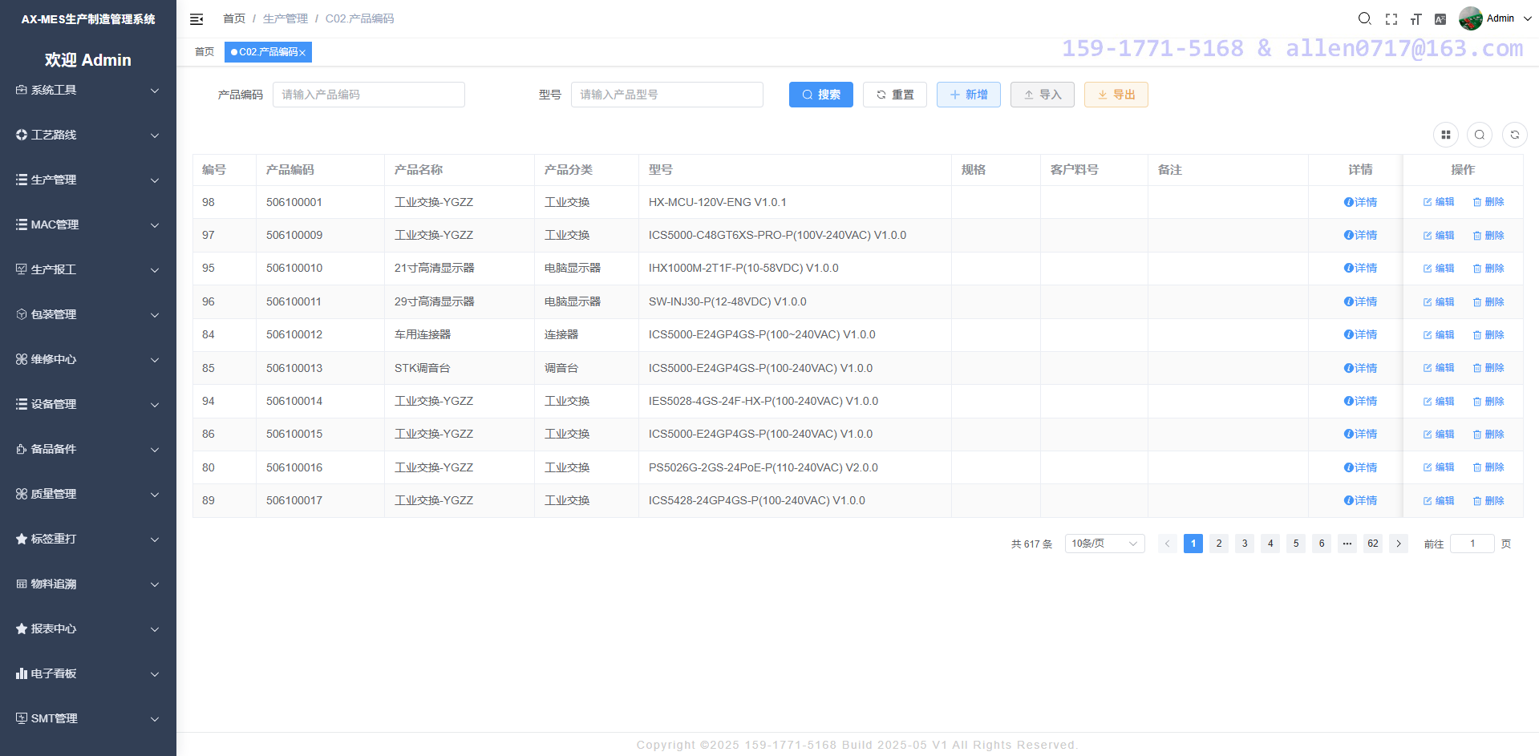The image size is (1539, 756).
Task: Collapse the sidebar with the hamburger icon
Action: (196, 19)
